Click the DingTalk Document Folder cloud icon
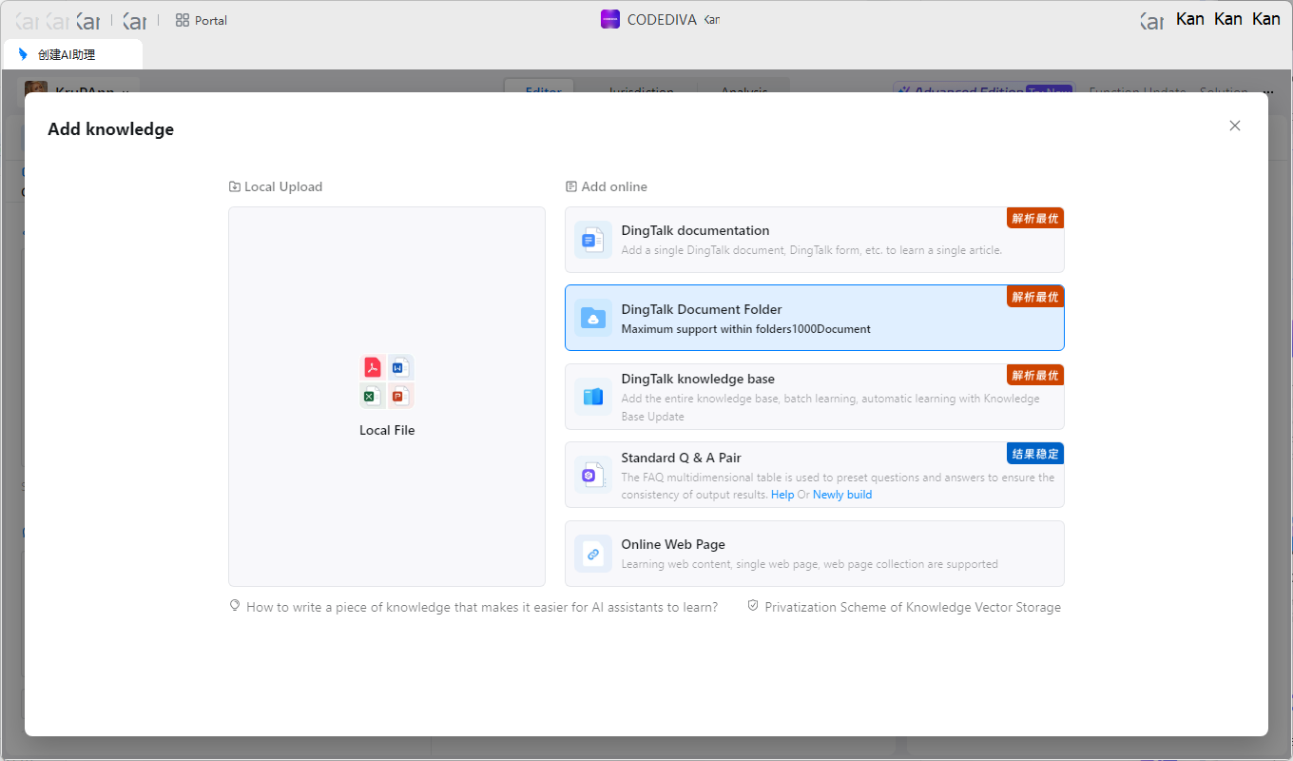This screenshot has height=761, width=1293. point(593,319)
